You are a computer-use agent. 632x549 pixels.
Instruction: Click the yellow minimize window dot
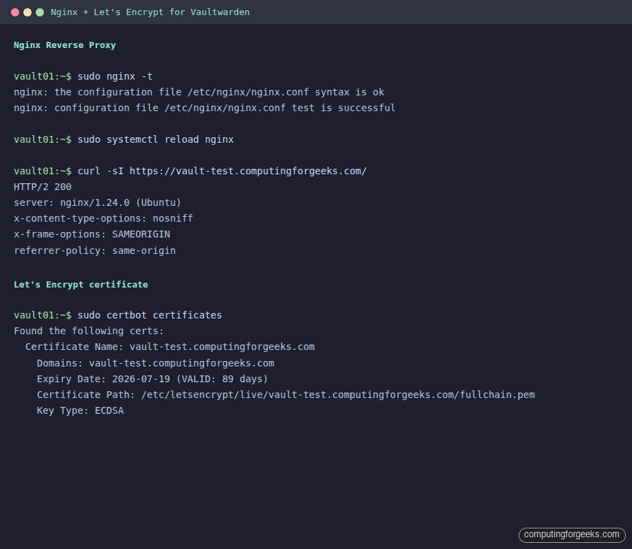click(x=27, y=12)
